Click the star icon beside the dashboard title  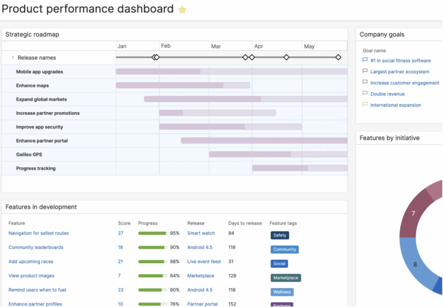point(182,9)
